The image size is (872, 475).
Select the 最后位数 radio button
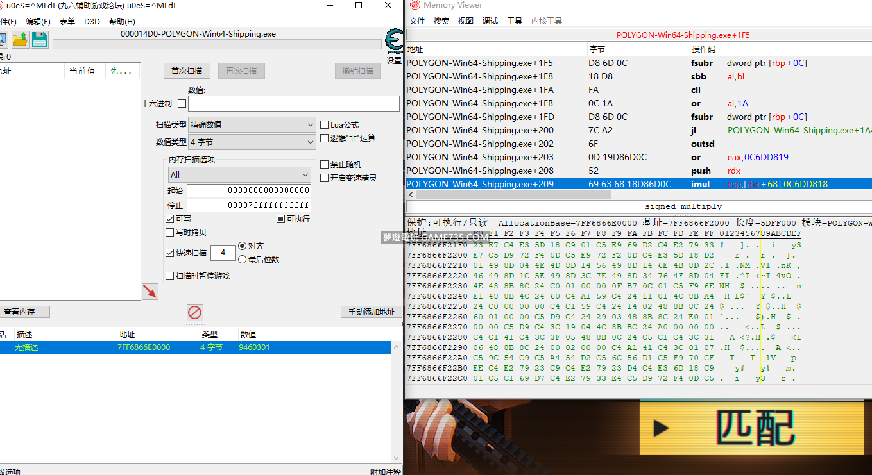coord(243,259)
